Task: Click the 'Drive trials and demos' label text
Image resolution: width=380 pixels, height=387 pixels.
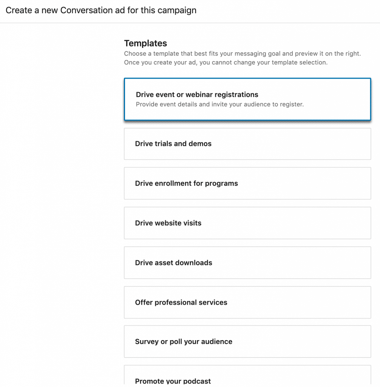Action: click(173, 144)
